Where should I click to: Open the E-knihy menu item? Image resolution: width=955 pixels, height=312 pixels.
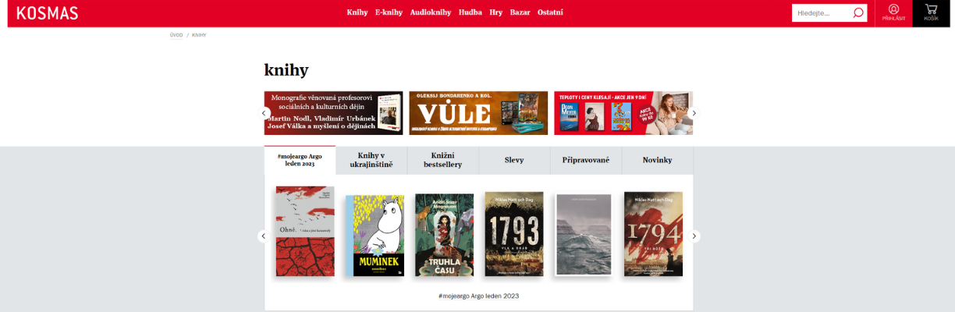(389, 12)
